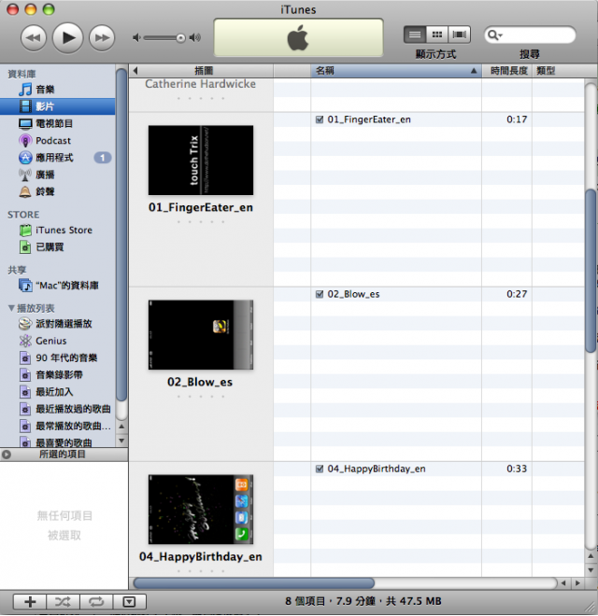Viewport: 598px width, 616px height.
Task: Click the 01_FingerEater_en touch Trix thumbnail
Action: (x=201, y=161)
